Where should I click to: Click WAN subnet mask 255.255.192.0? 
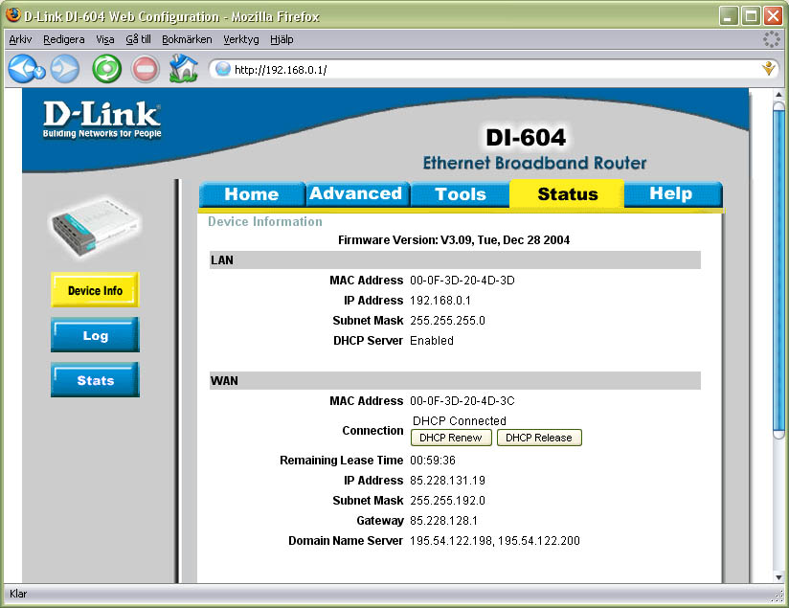coord(447,501)
